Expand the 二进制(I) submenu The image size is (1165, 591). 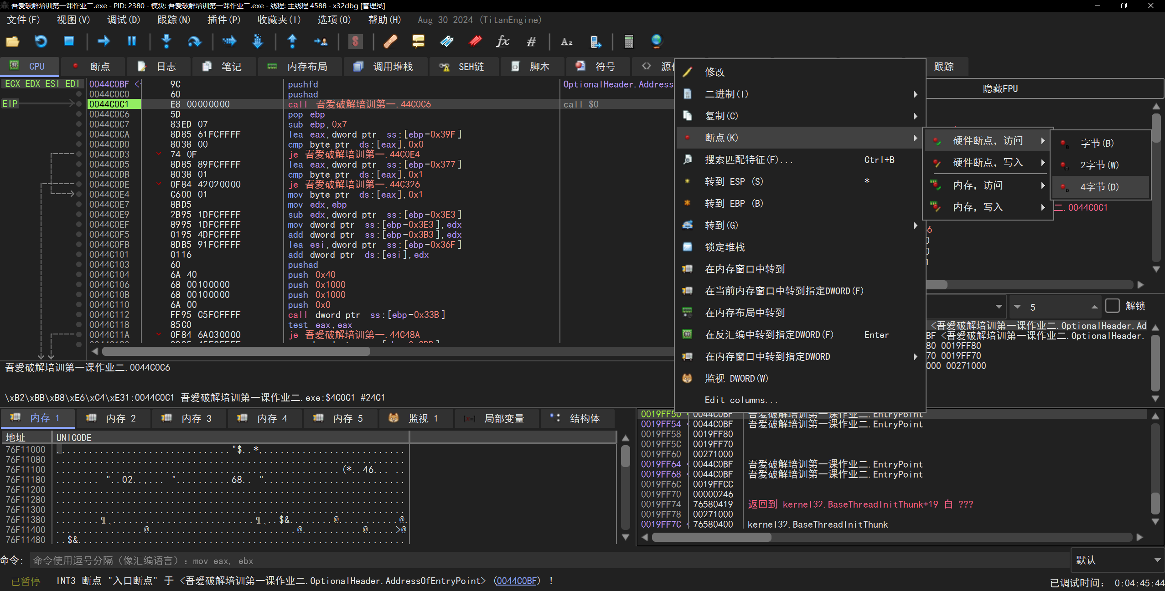point(800,94)
